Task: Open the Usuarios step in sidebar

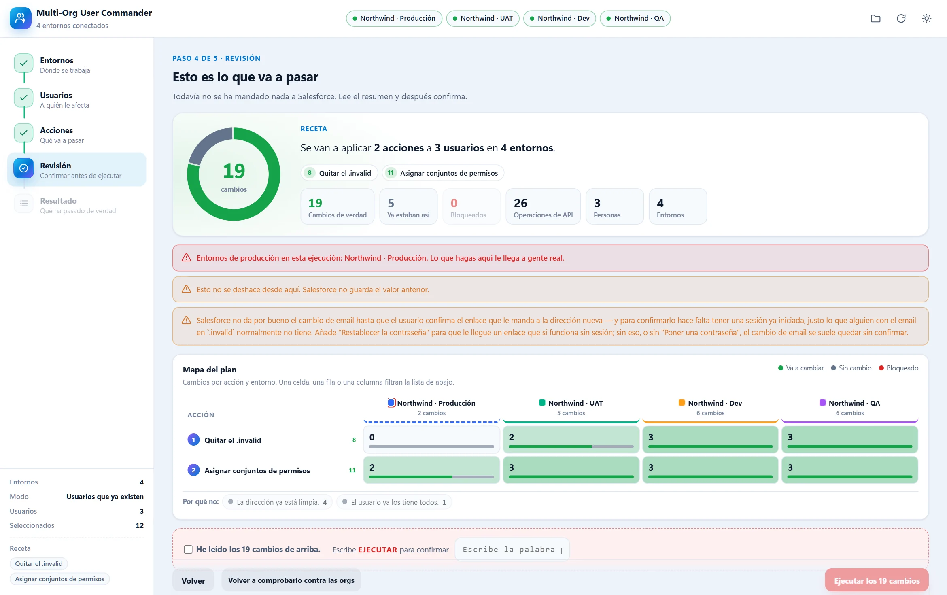Action: point(77,100)
